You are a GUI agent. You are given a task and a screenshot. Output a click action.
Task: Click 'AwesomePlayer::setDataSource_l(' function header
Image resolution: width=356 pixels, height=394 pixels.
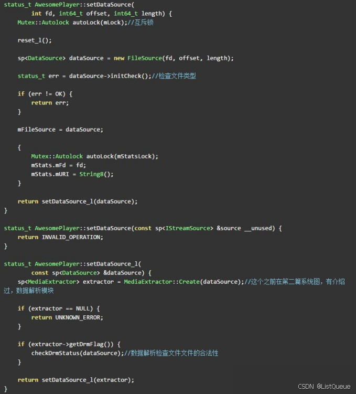(x=88, y=264)
